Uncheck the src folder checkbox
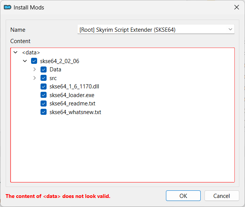The width and height of the screenshot is (245, 207). pos(44,78)
